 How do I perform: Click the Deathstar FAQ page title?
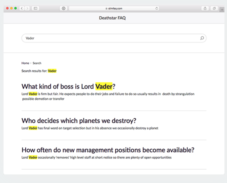[112, 18]
